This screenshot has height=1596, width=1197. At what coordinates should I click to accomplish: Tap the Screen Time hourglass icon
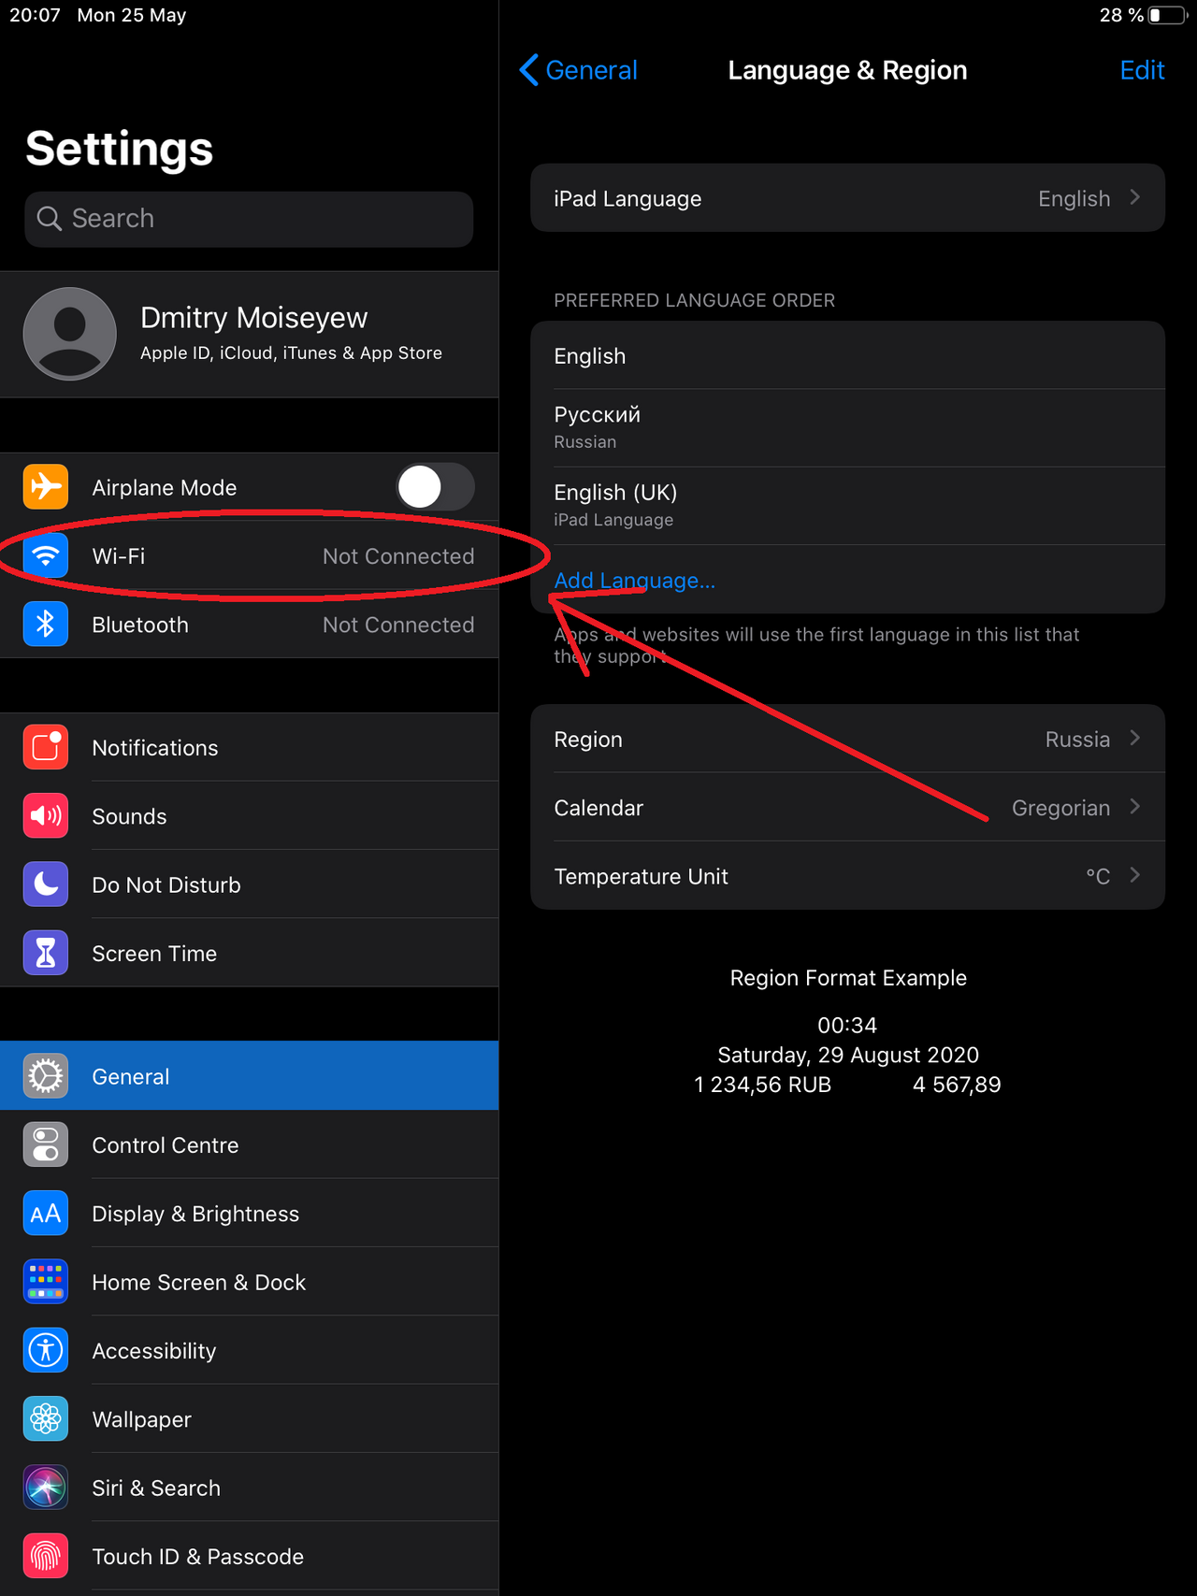46,953
